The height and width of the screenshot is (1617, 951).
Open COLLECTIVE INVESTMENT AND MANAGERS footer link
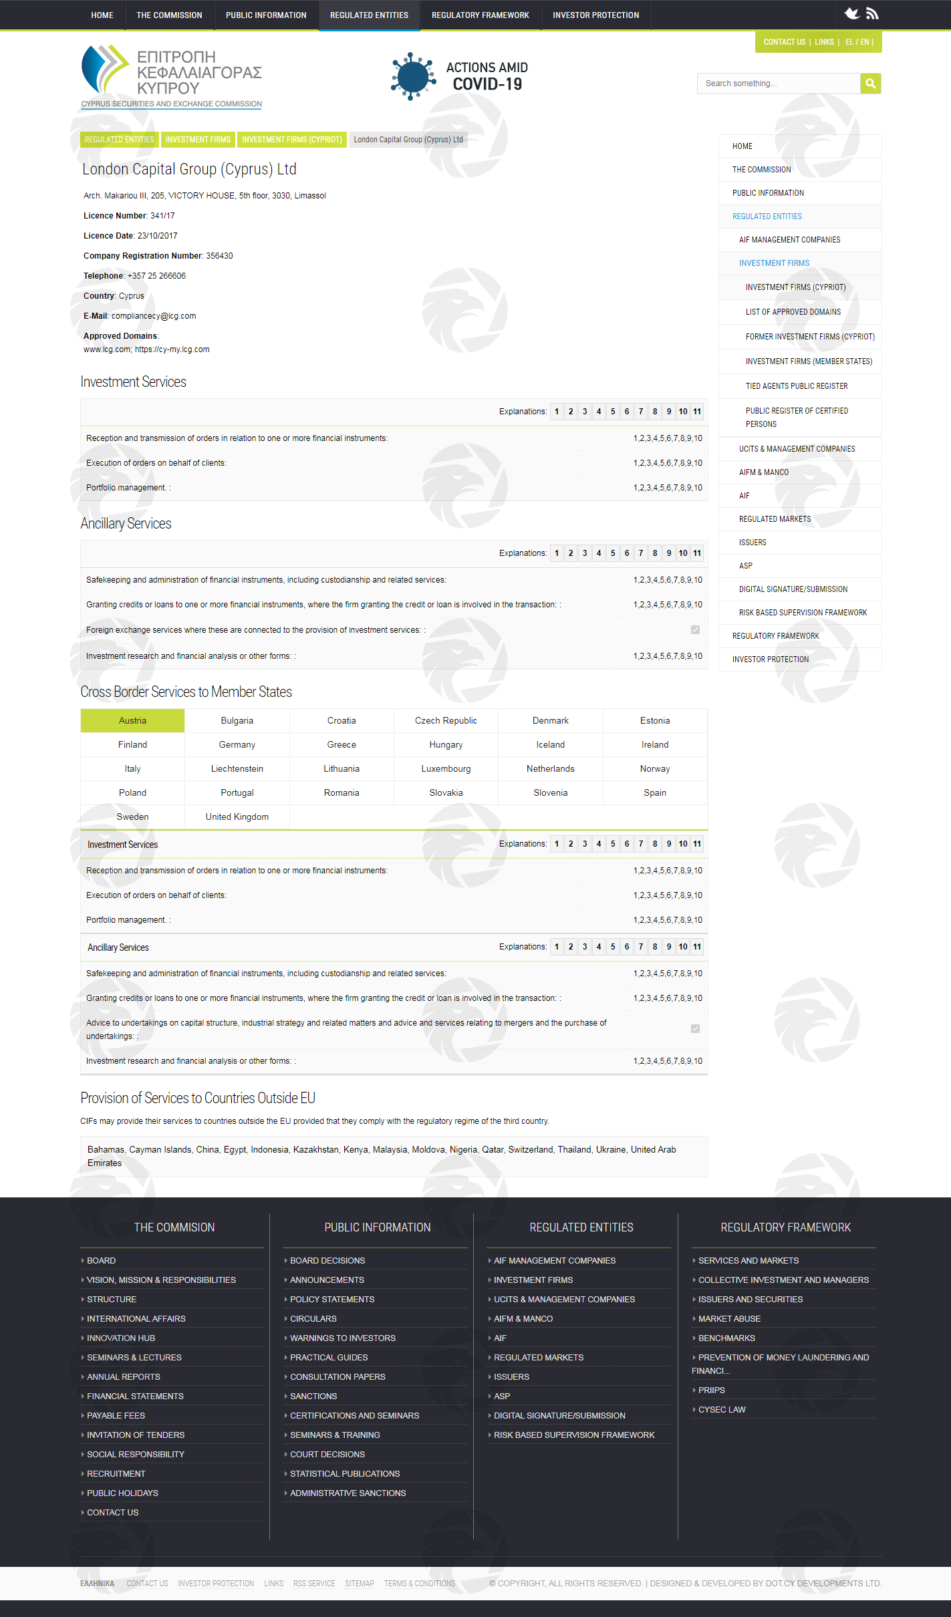point(783,1280)
